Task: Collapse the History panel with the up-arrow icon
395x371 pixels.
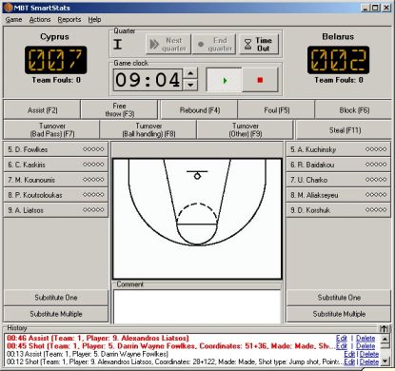Action: coord(384,328)
